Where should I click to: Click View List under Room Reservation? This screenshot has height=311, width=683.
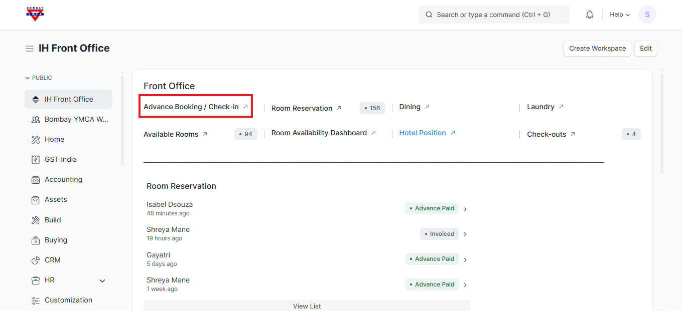(307, 305)
